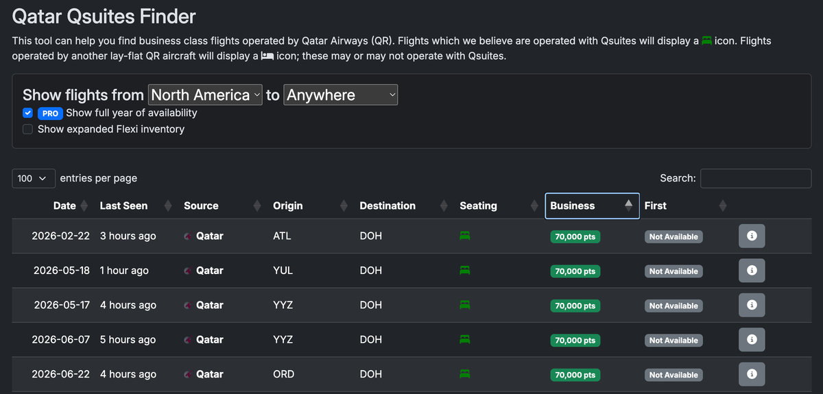Screen dimensions: 823x394
Task: Click the First column header label
Action: click(655, 206)
